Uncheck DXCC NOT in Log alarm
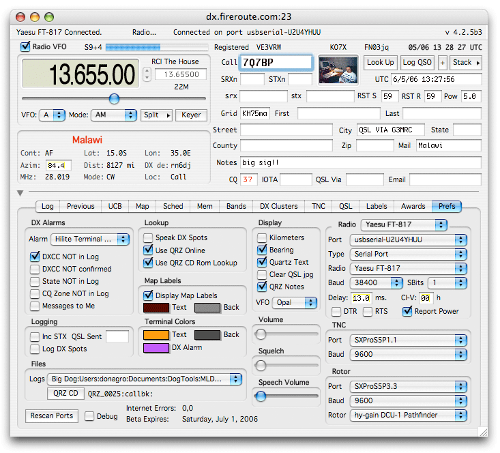500x453 pixels. [x=35, y=257]
